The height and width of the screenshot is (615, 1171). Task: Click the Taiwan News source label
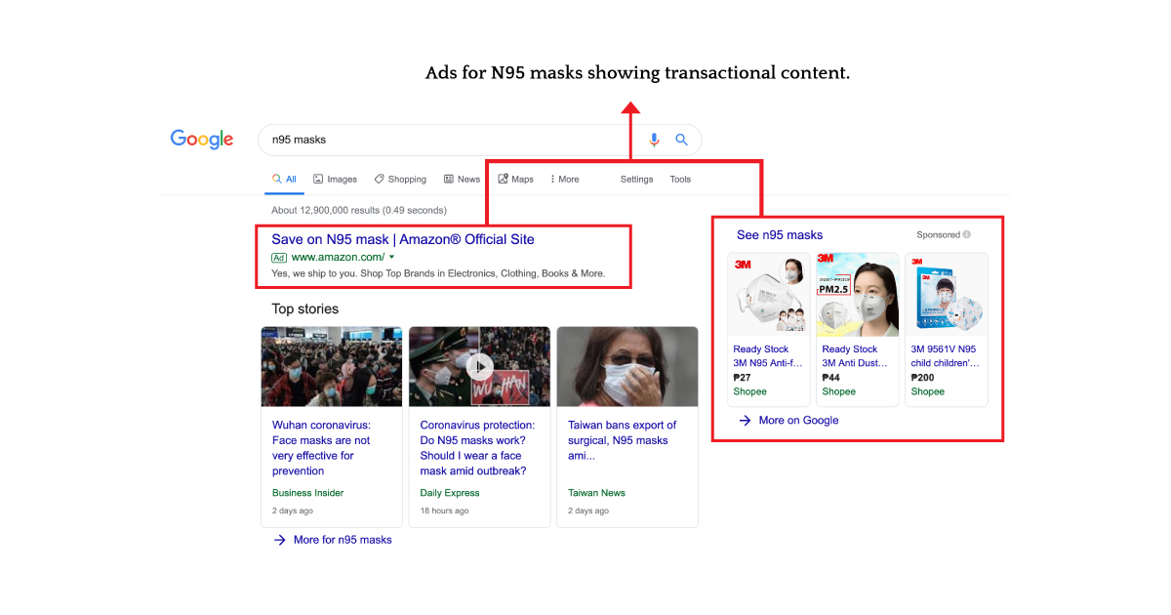597,493
